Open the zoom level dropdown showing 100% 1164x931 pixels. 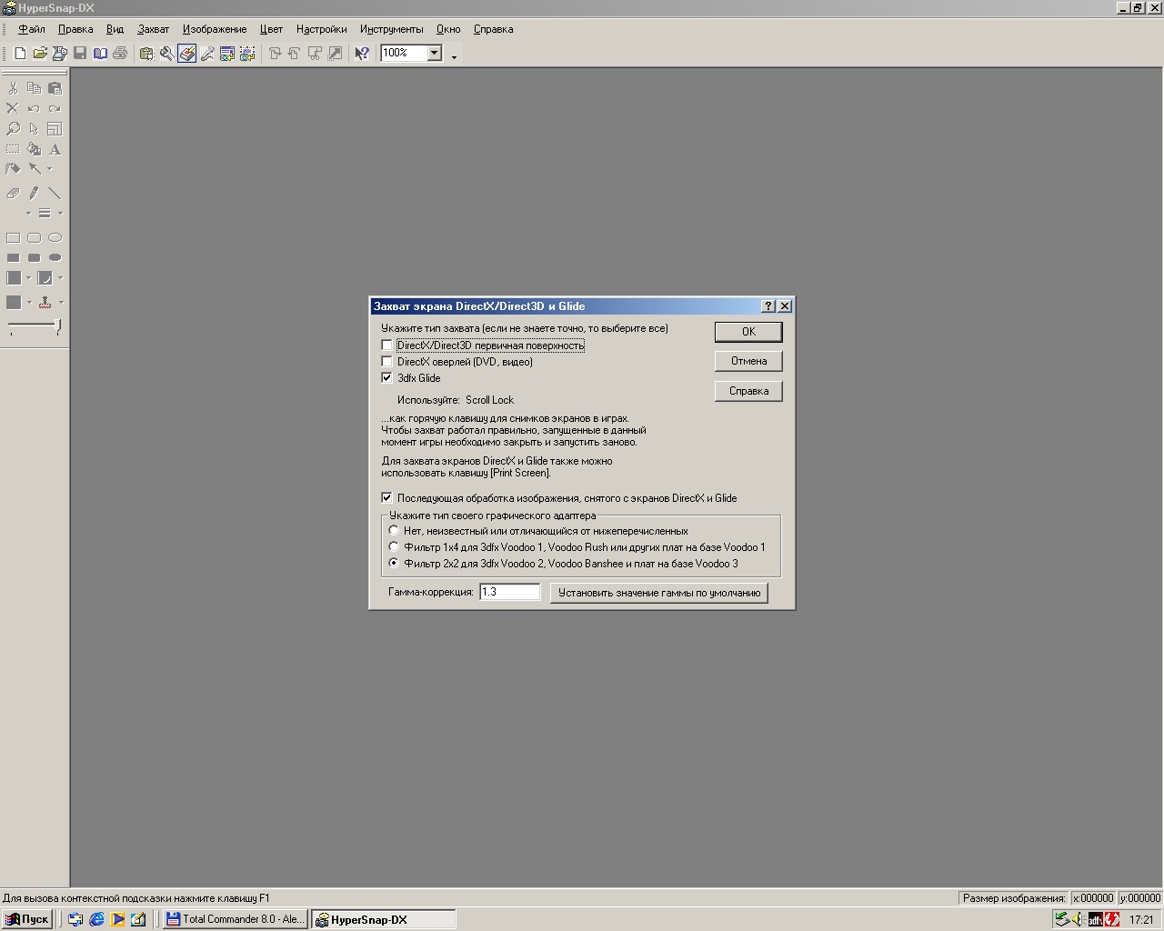[434, 53]
